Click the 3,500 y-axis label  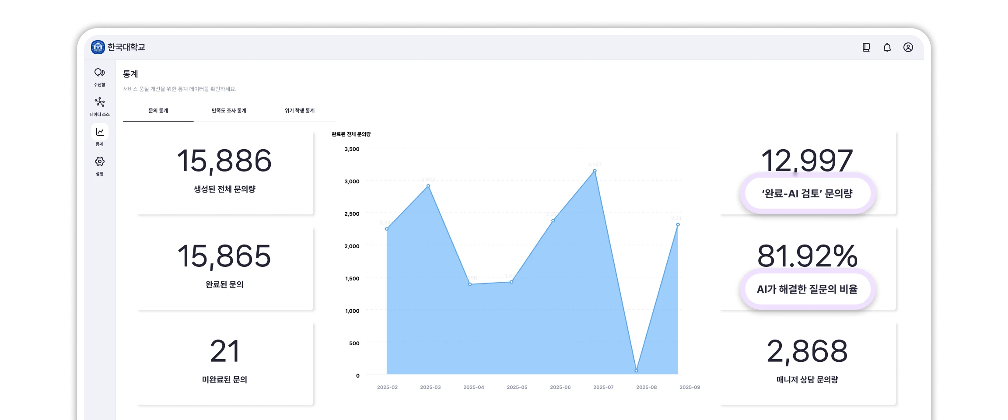(x=352, y=149)
